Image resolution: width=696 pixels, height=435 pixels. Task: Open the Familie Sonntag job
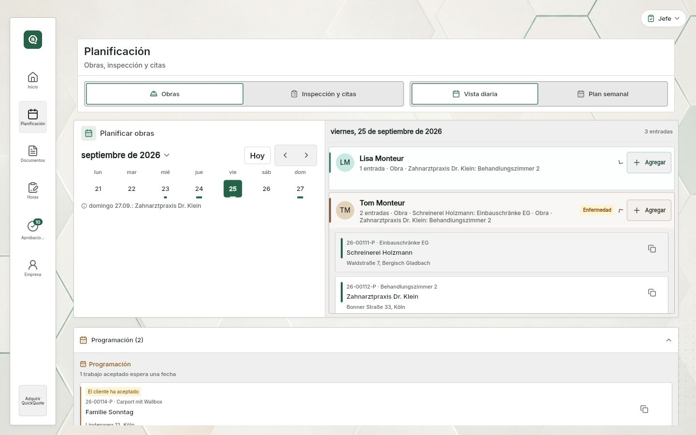click(376, 404)
